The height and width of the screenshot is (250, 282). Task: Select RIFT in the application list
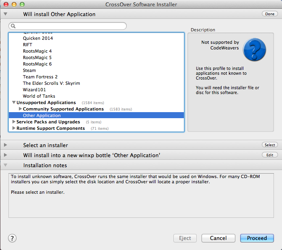point(27,45)
